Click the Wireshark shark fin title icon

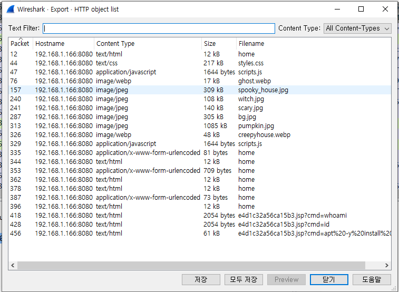pyautogui.click(x=10, y=9)
